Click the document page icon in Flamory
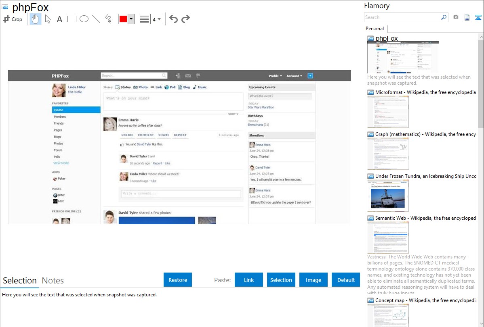This screenshot has width=484, height=327. pos(467,17)
